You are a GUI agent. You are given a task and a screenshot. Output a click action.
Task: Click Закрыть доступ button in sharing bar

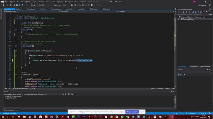(x=132, y=112)
